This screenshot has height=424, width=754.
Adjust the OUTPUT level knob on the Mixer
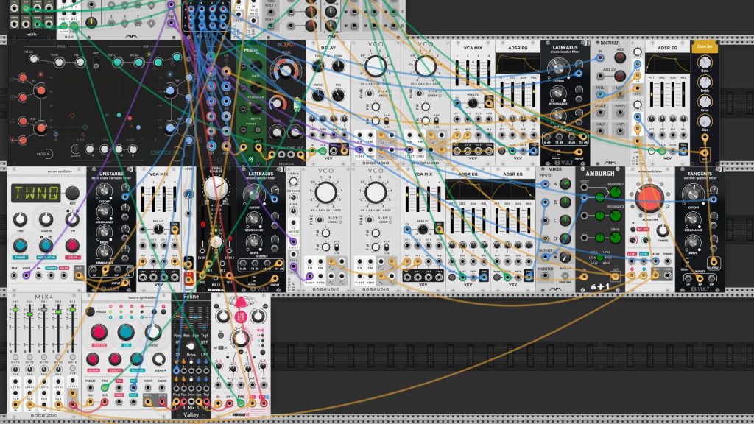coord(565,258)
